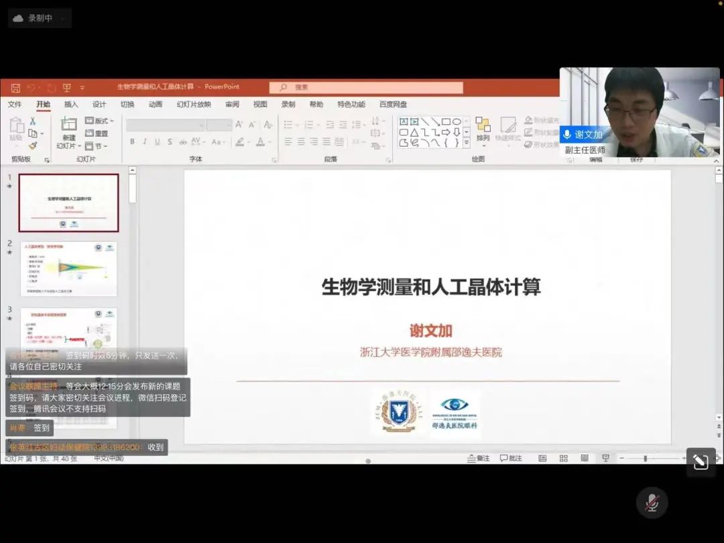724x543 pixels.
Task: Switch to Slide Sorter view icon
Action: pyautogui.click(x=563, y=458)
